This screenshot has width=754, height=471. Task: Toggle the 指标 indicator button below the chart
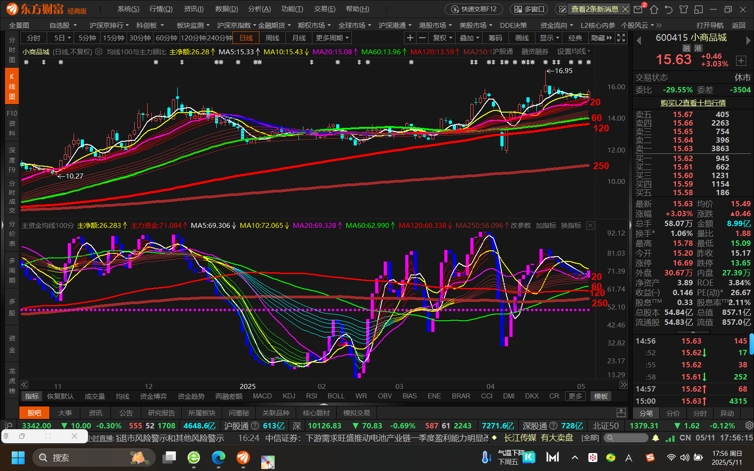32,396
